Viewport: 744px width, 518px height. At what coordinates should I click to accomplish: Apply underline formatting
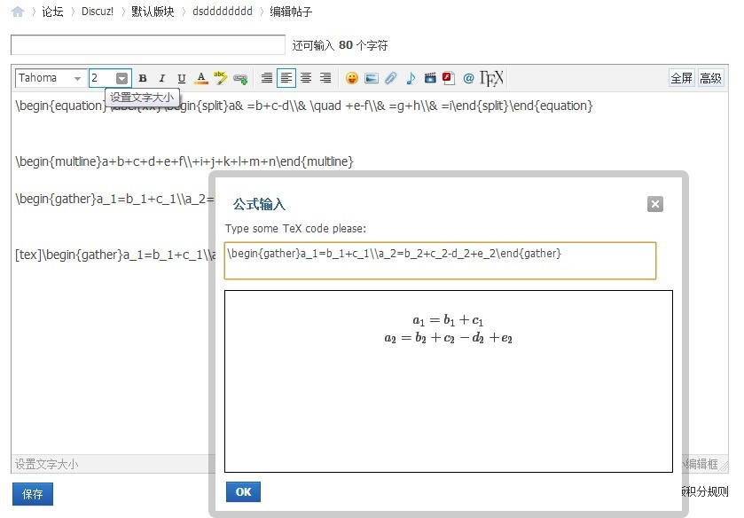(x=181, y=78)
